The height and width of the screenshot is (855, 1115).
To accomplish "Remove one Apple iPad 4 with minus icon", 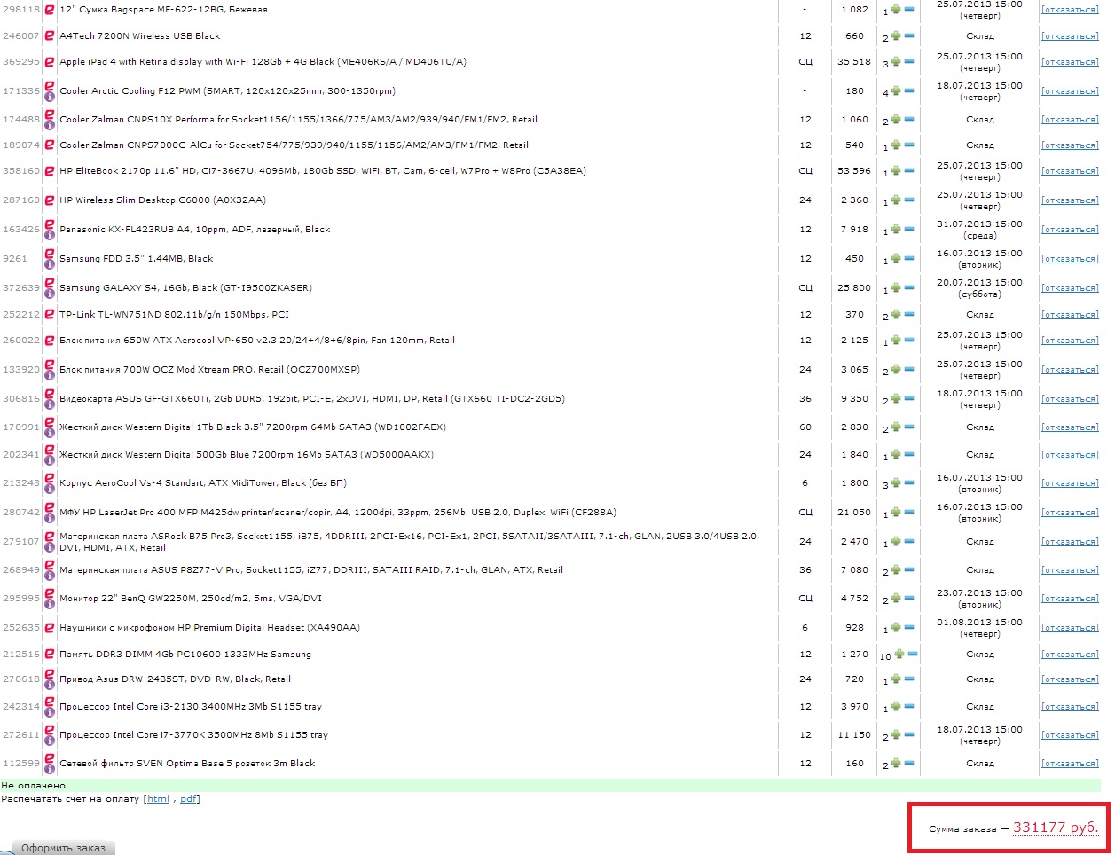I will tap(909, 62).
